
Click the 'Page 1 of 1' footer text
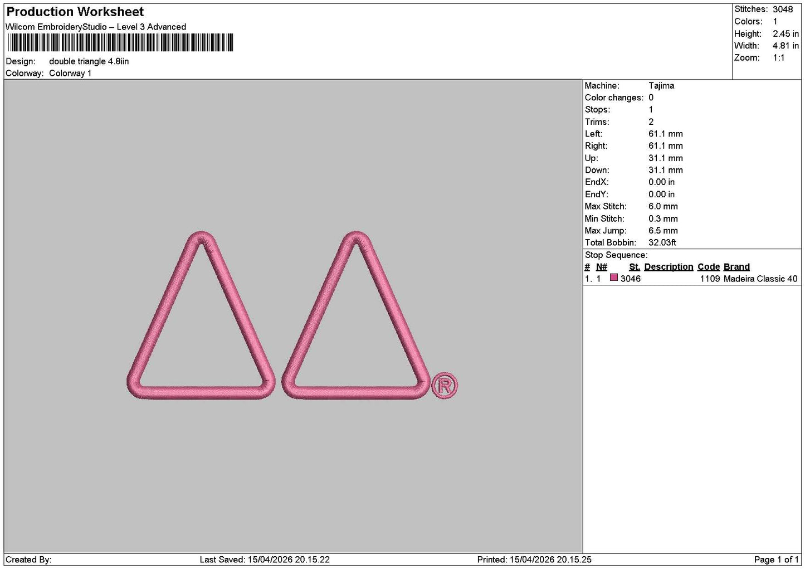point(776,560)
